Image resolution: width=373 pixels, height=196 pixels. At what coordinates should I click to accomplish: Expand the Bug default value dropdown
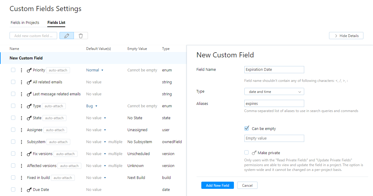pos(96,106)
